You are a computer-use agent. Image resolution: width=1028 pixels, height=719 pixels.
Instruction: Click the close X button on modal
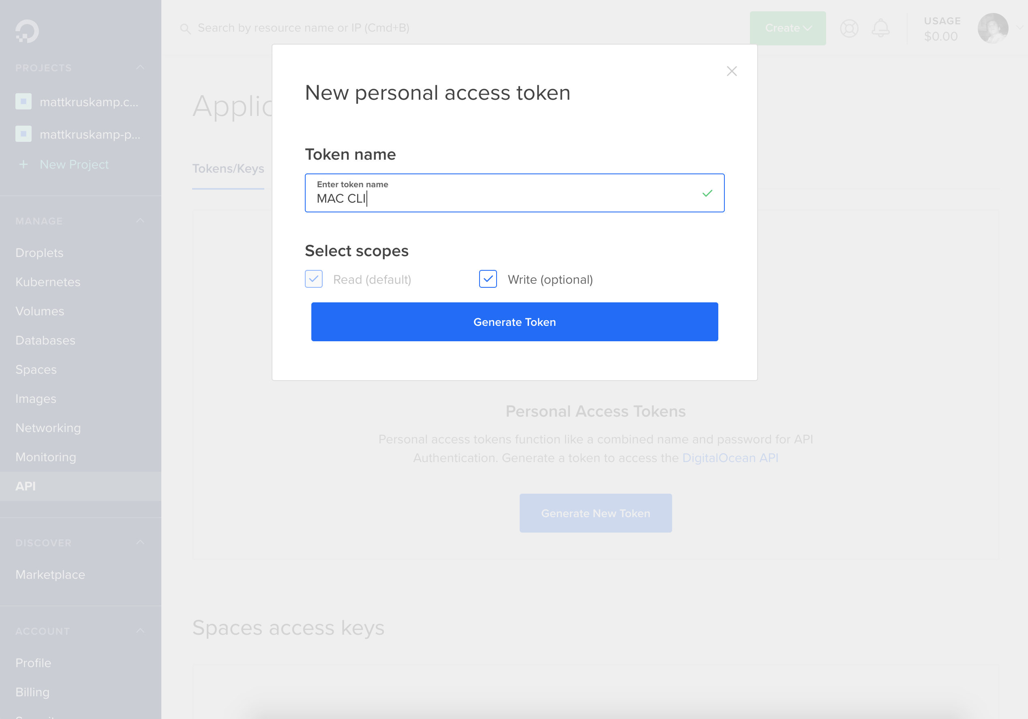(732, 71)
